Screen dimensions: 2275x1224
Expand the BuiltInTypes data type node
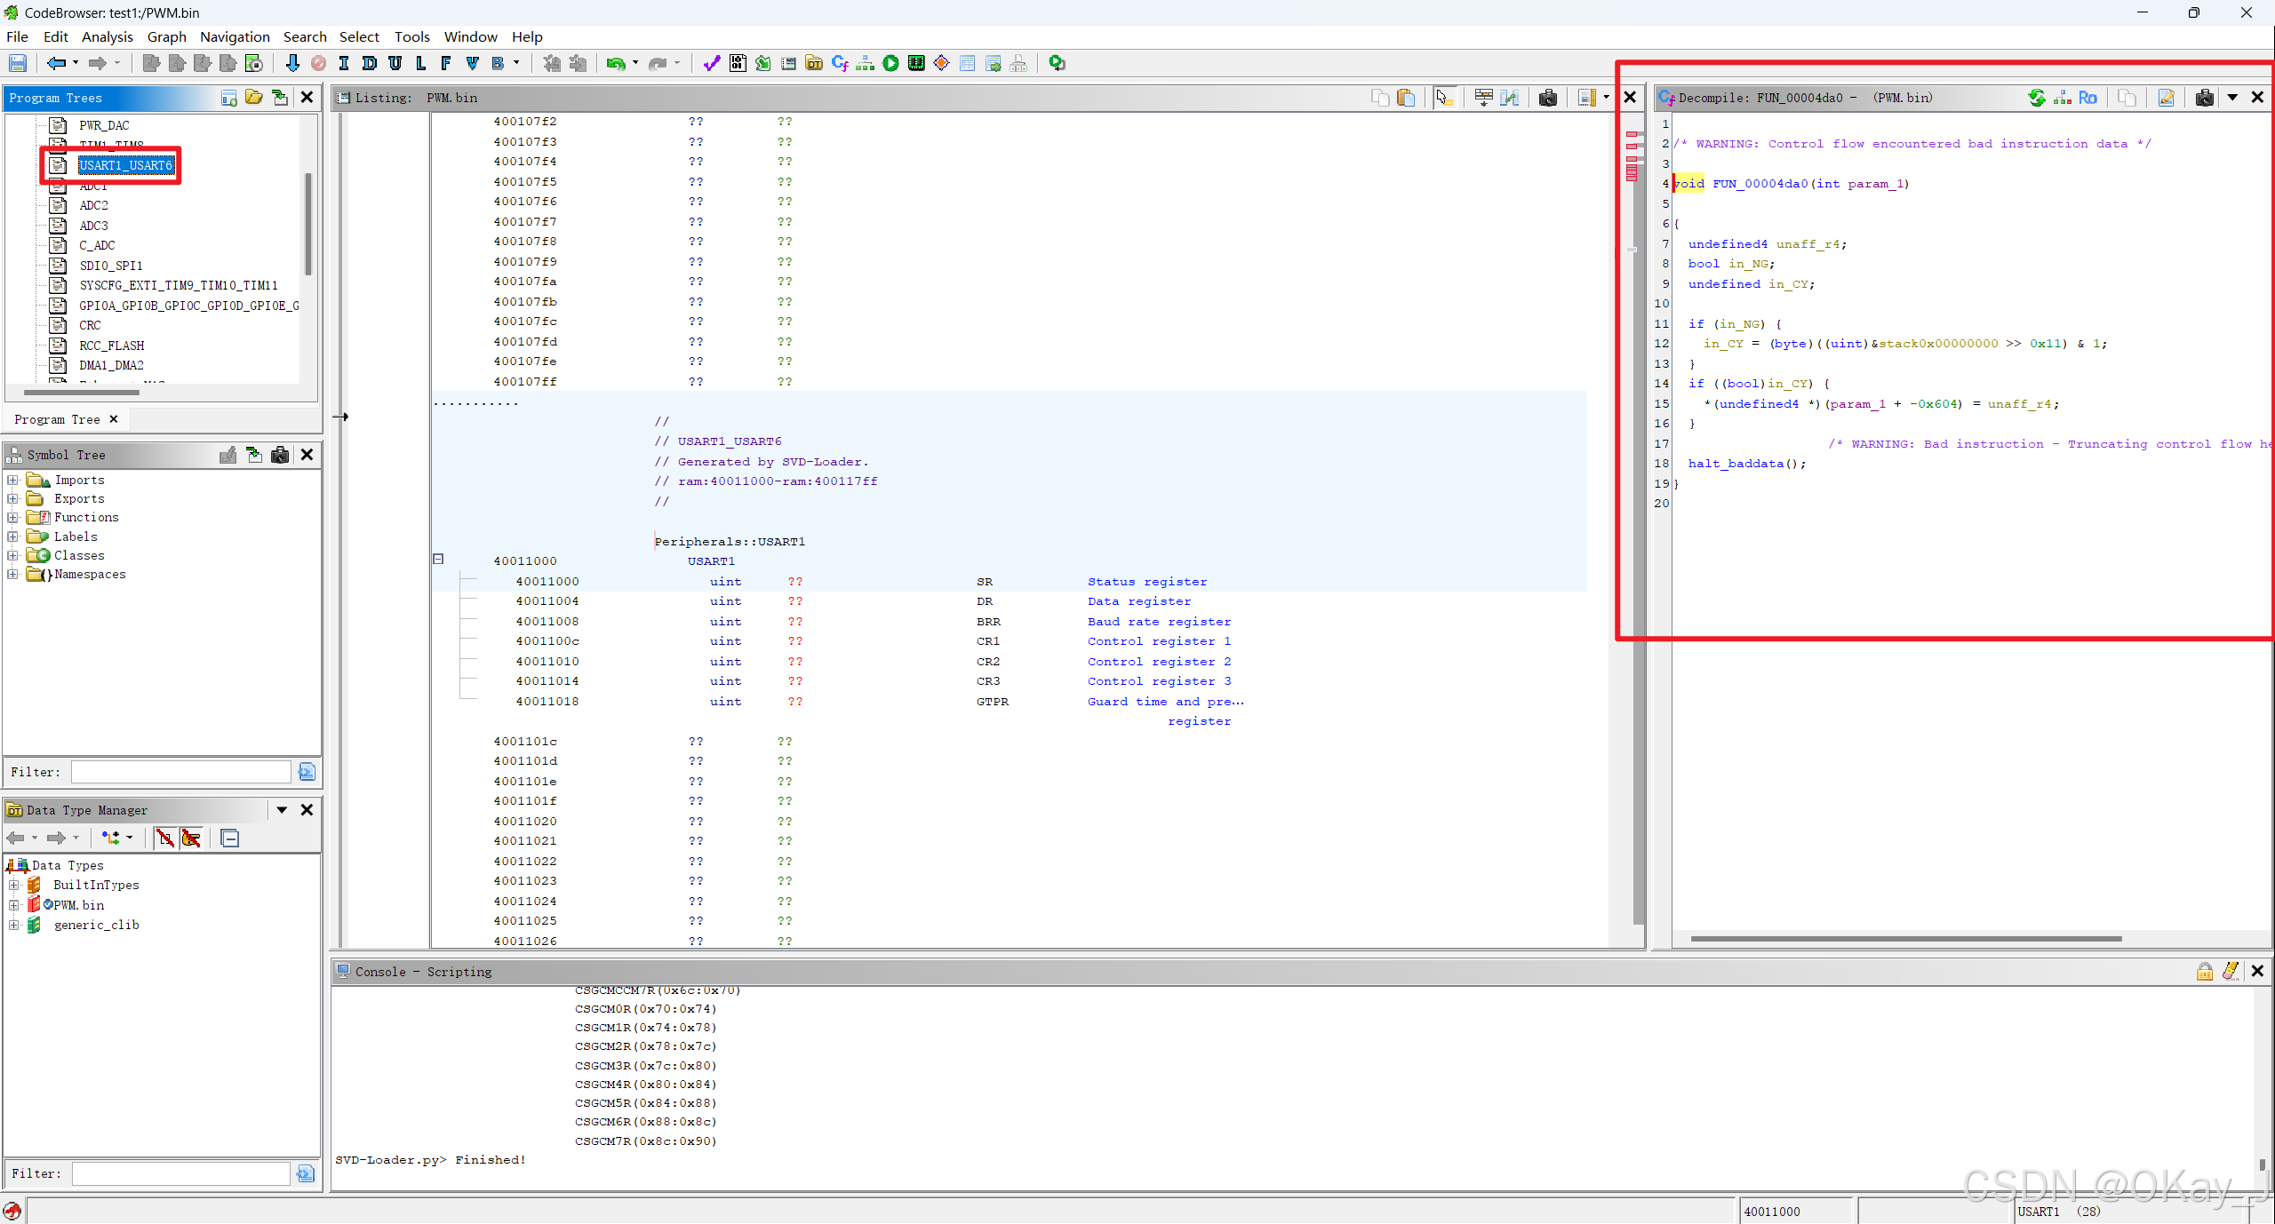click(x=13, y=885)
